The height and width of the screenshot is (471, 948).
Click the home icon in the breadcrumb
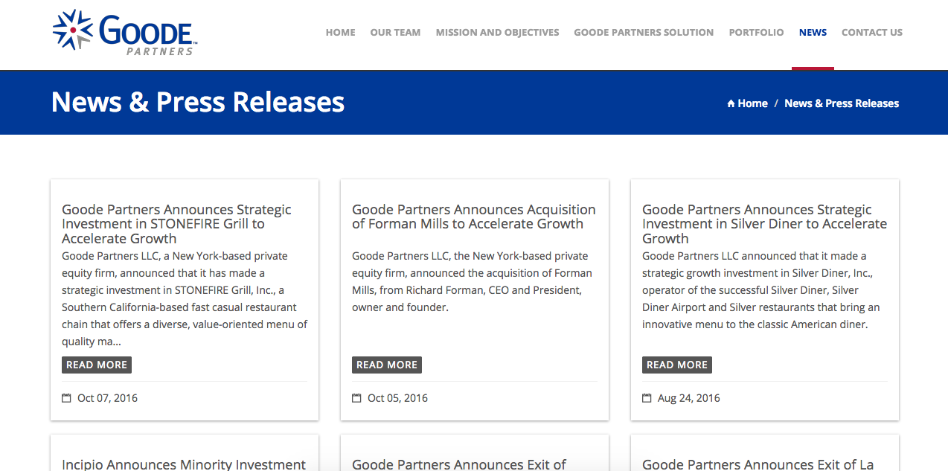(730, 103)
